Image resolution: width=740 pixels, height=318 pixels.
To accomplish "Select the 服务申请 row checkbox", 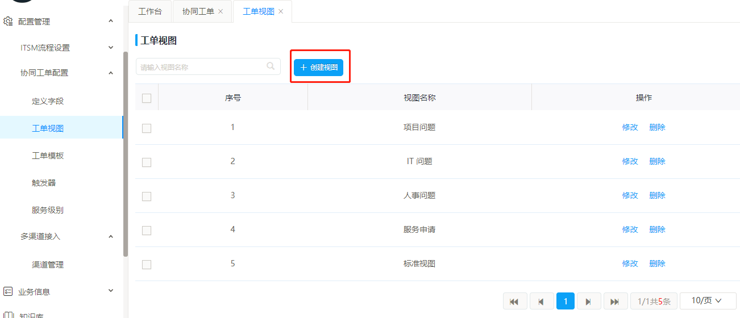I will pyautogui.click(x=147, y=230).
